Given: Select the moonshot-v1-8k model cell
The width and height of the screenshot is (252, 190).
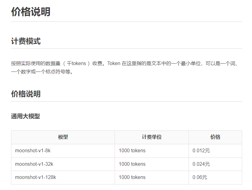Looking at the screenshot, I should pos(63,151).
